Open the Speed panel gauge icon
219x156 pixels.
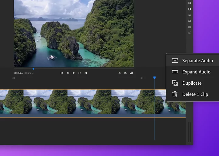pyautogui.click(x=189, y=21)
